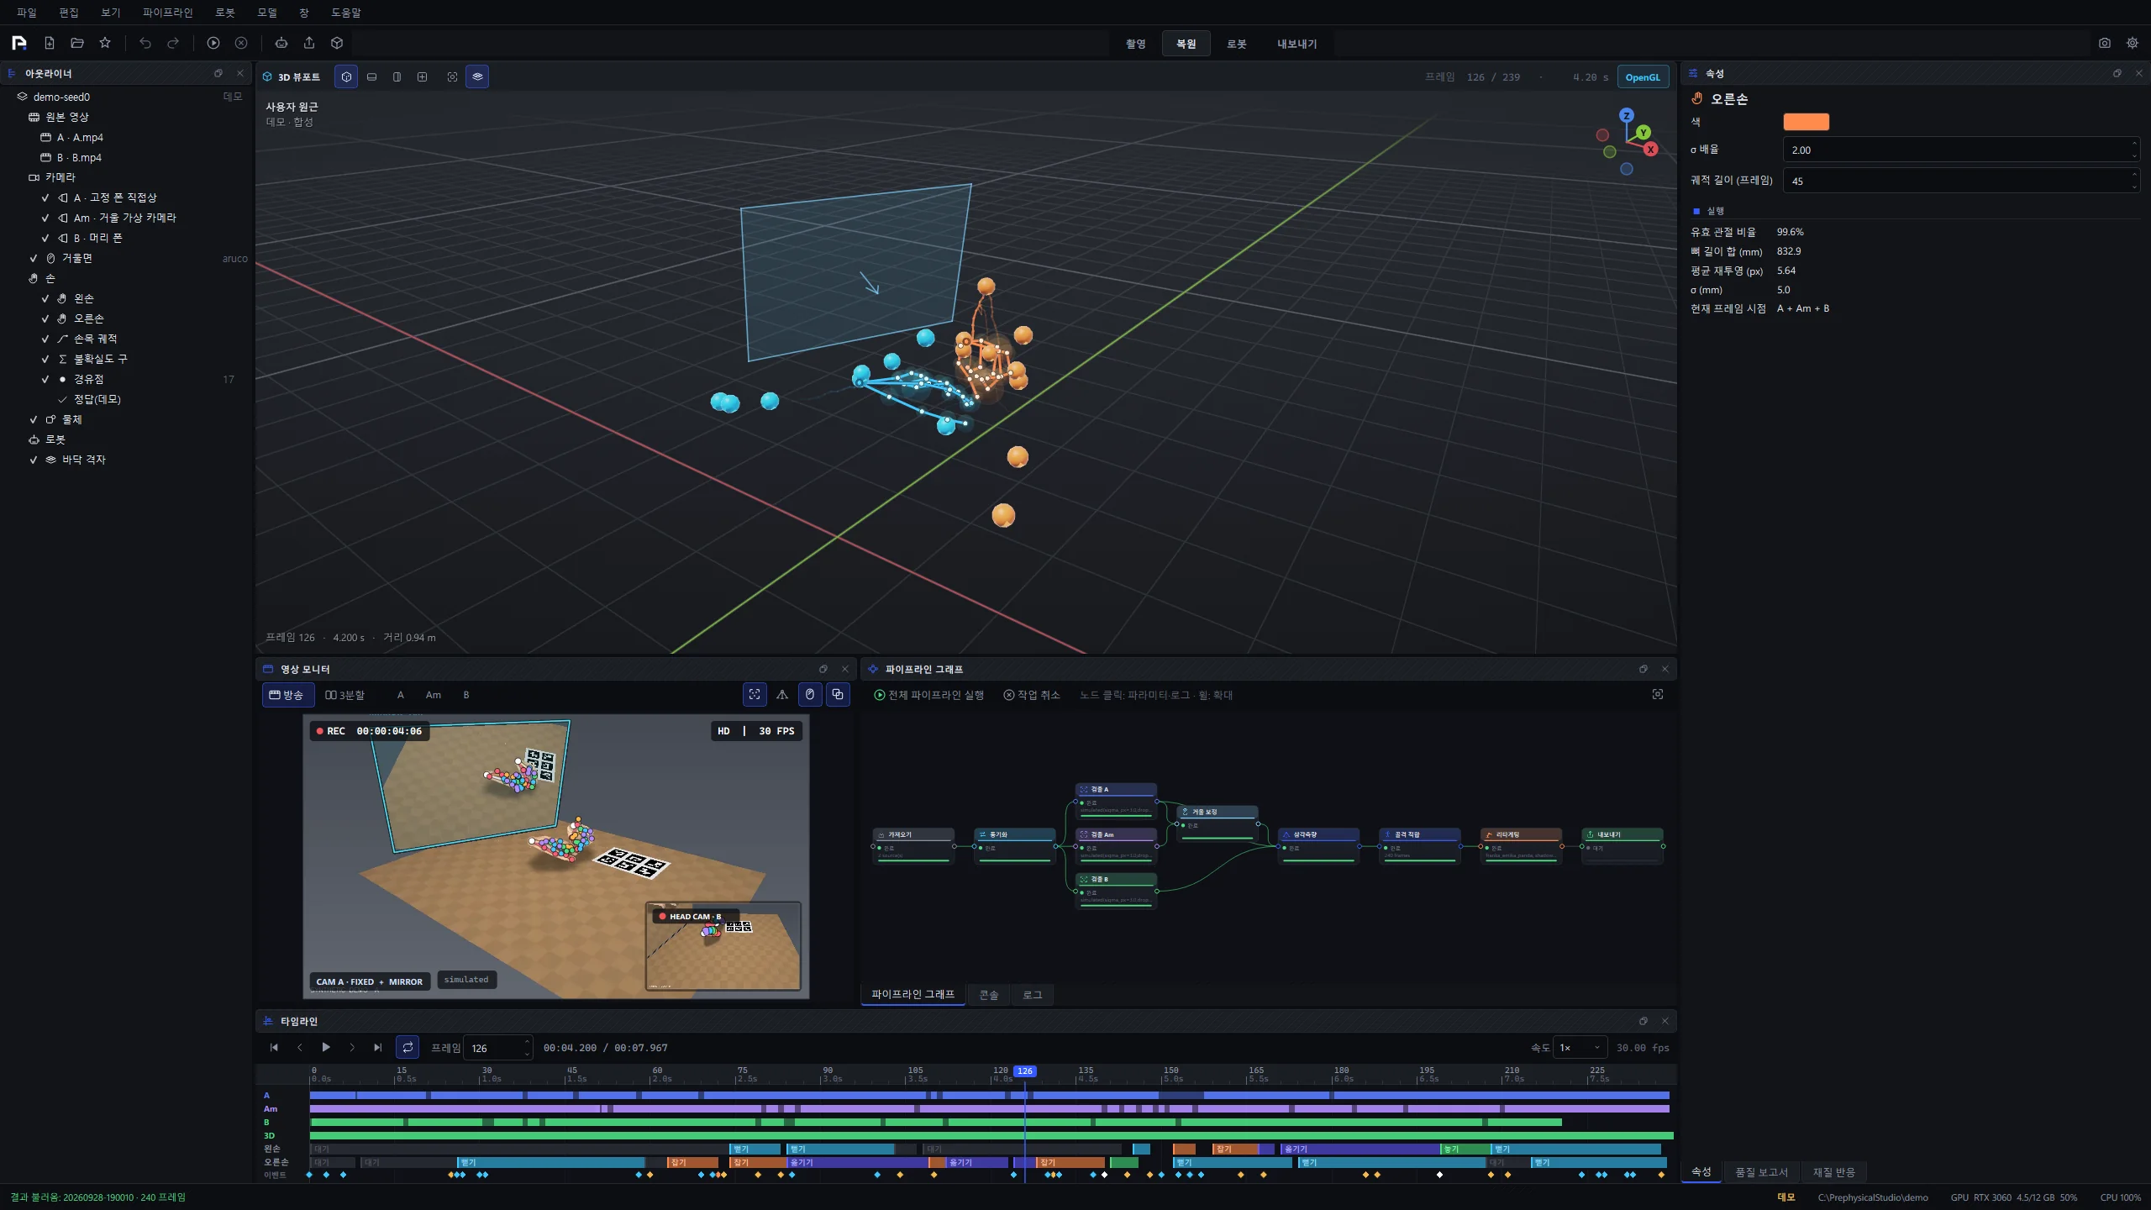
Task: Toggle floor grid layers icon in 3D viewport
Action: coord(477,76)
